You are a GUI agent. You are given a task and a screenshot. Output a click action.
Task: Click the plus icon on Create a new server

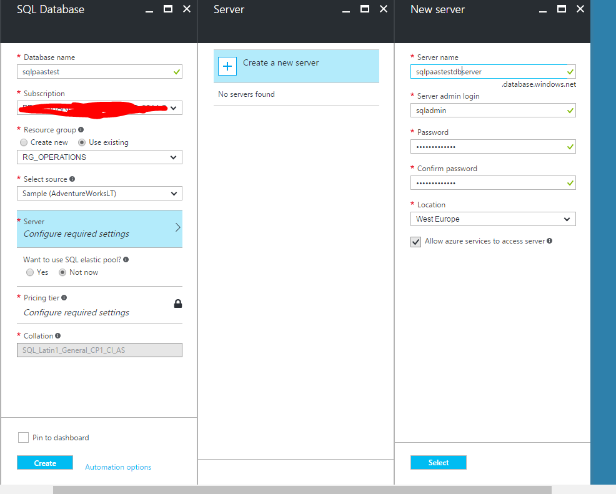tap(228, 66)
